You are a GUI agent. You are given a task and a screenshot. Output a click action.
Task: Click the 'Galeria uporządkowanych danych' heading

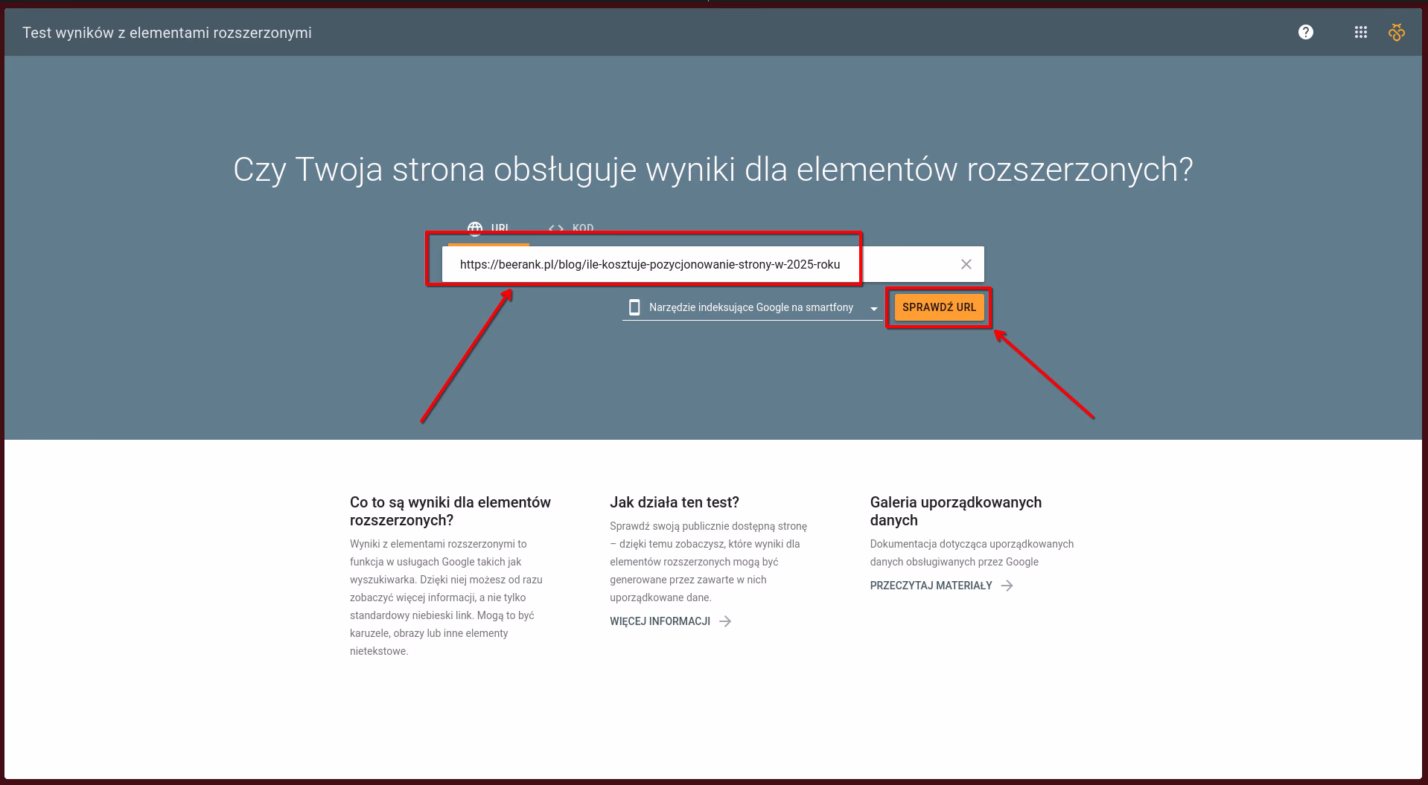click(x=955, y=511)
